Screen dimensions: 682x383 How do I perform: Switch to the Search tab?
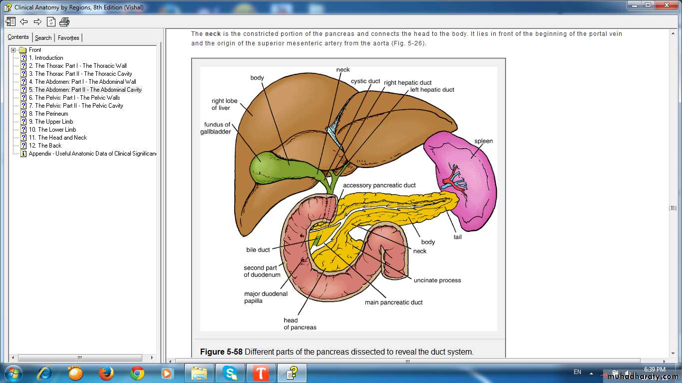click(43, 38)
